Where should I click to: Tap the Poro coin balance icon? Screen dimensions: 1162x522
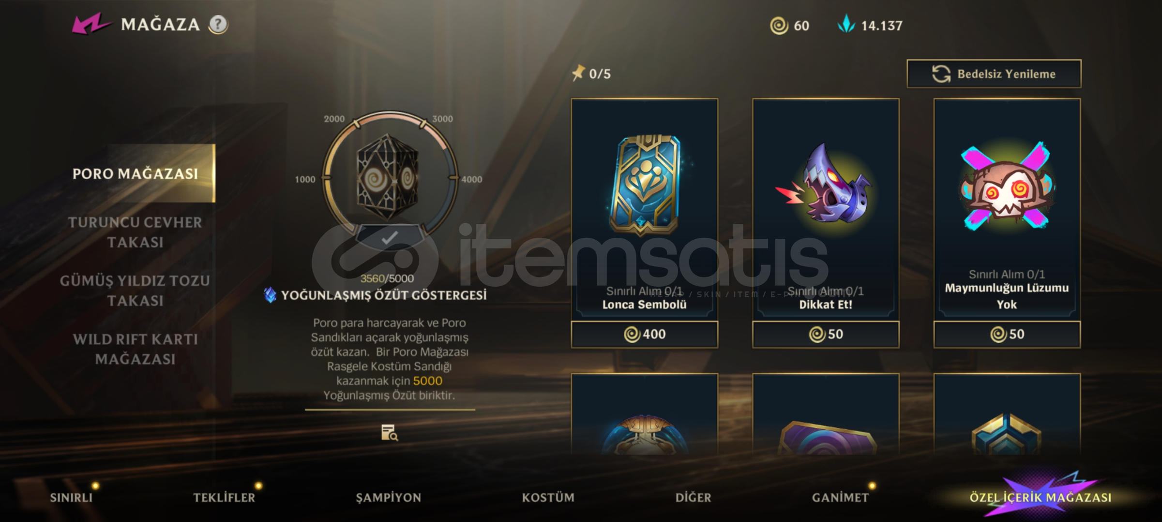(x=779, y=25)
